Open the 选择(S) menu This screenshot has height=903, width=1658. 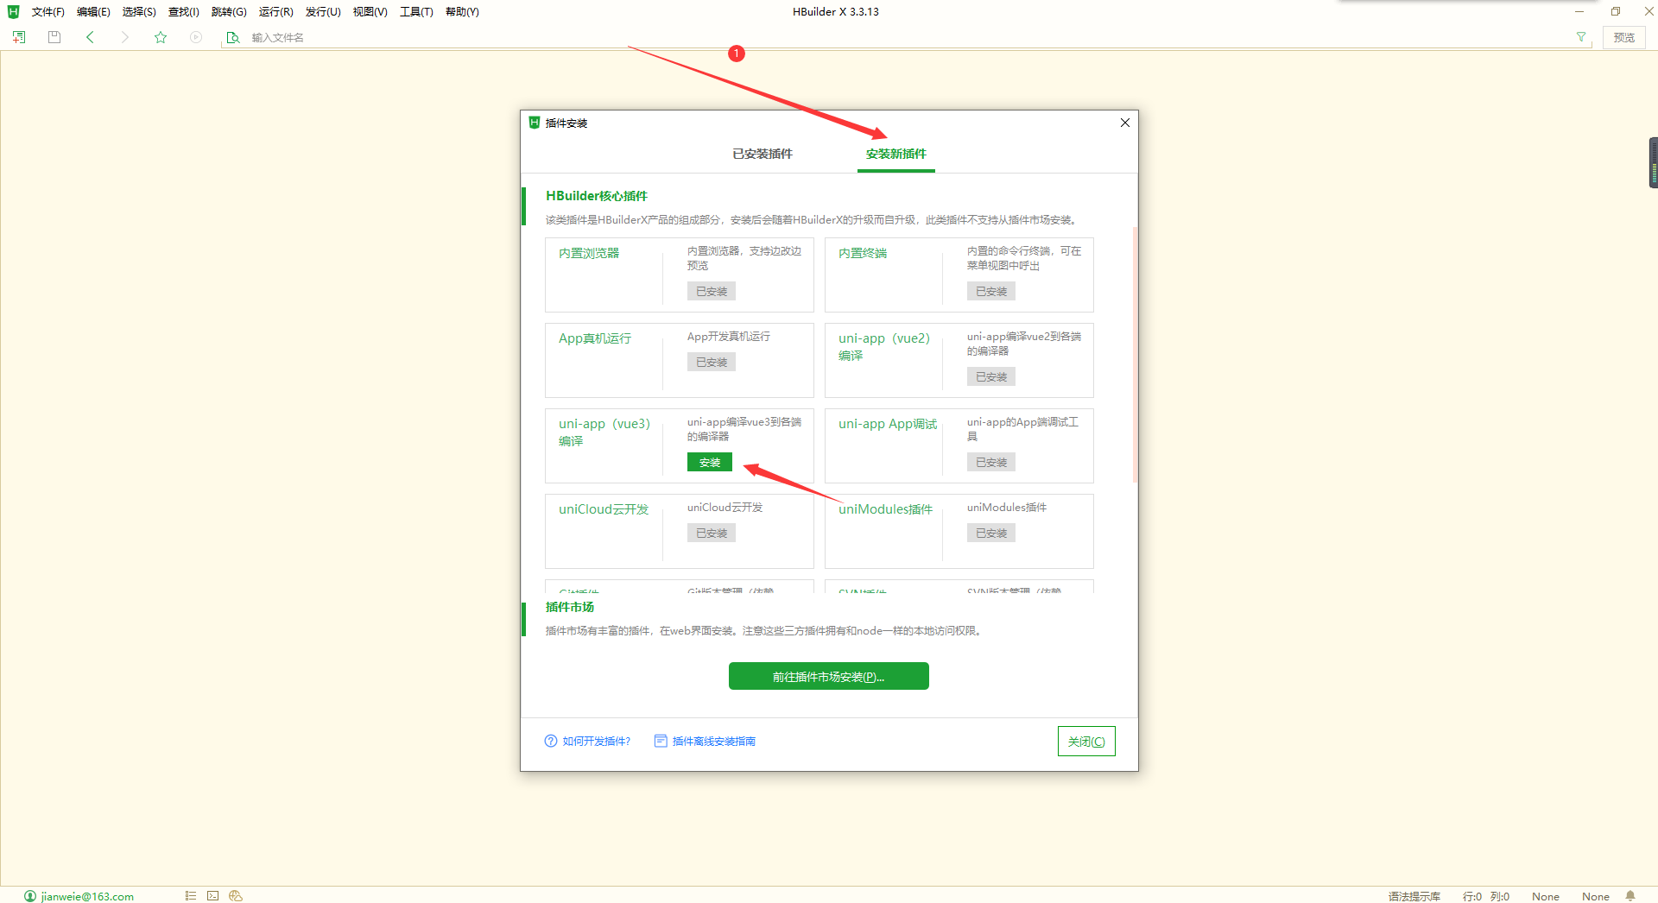click(x=139, y=11)
